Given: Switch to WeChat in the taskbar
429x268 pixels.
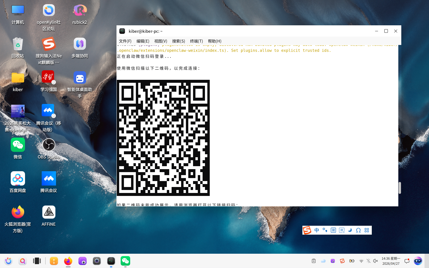Looking at the screenshot, I should (125, 261).
